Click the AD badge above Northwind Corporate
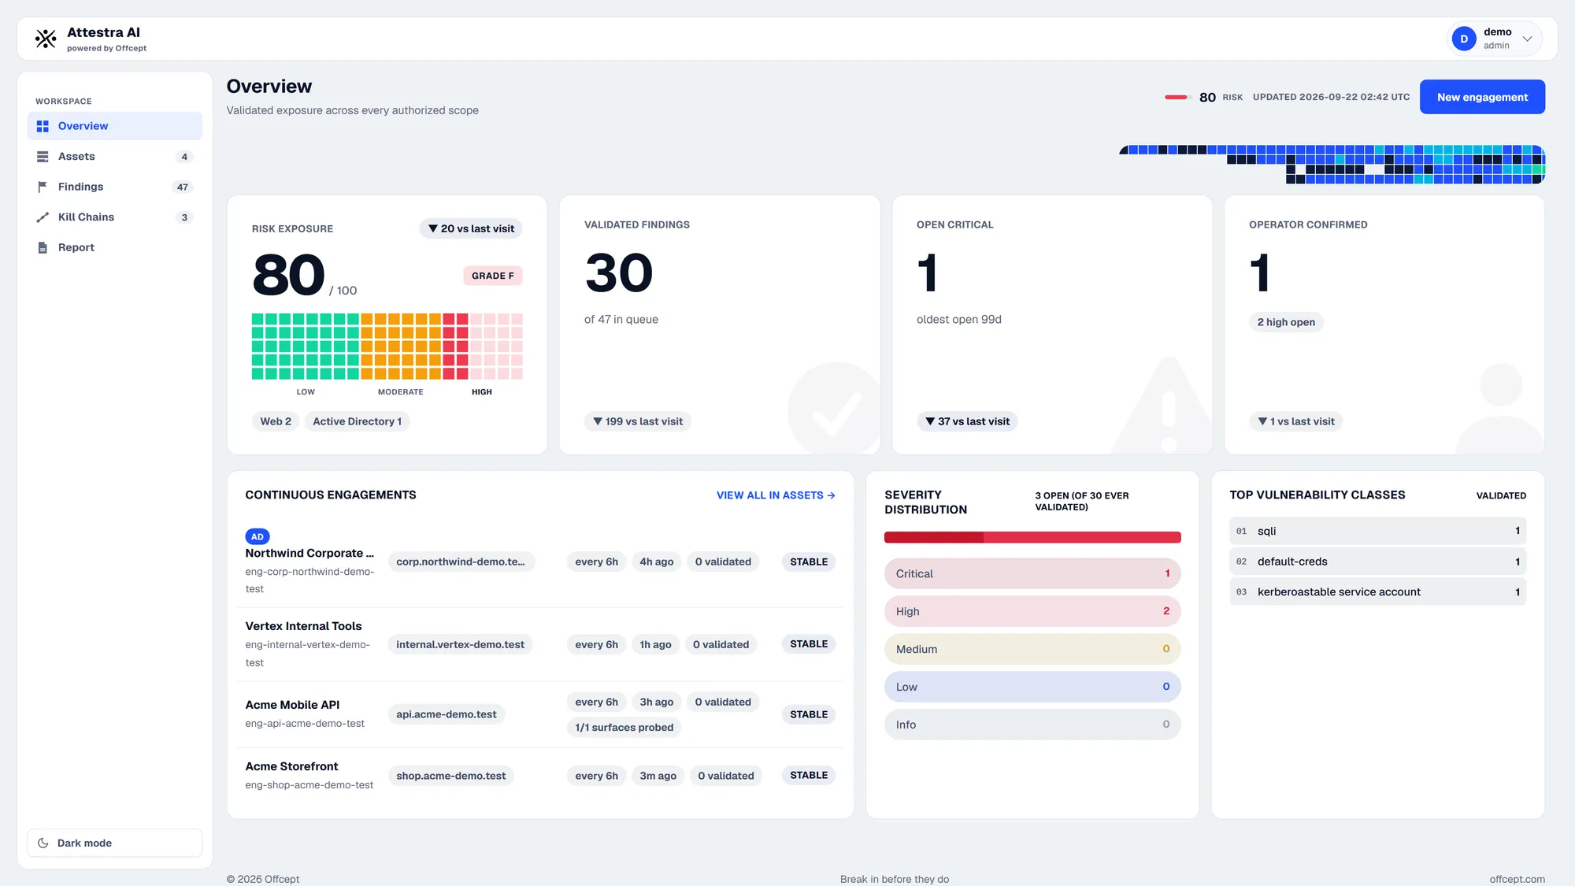The width and height of the screenshot is (1575, 886). click(258, 536)
